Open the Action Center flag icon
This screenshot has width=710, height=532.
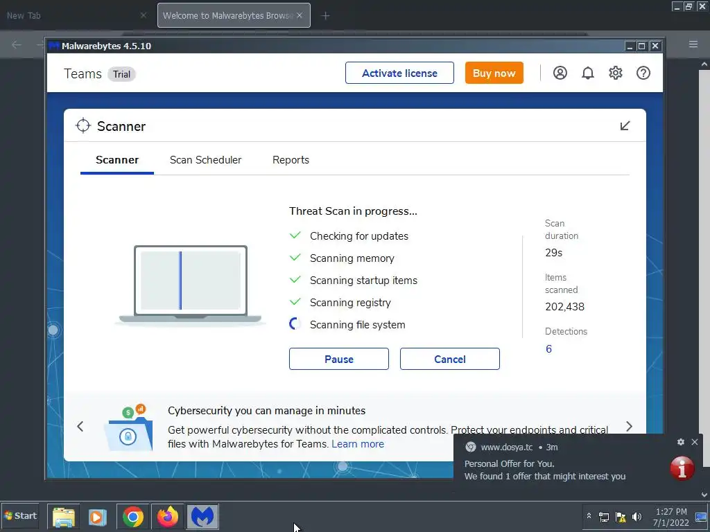621,517
